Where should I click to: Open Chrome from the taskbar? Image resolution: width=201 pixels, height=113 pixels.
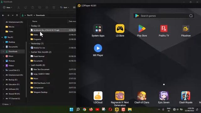pos(84,110)
